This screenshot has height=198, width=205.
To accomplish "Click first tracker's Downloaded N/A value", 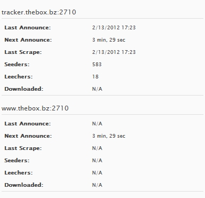I will 97,89.
